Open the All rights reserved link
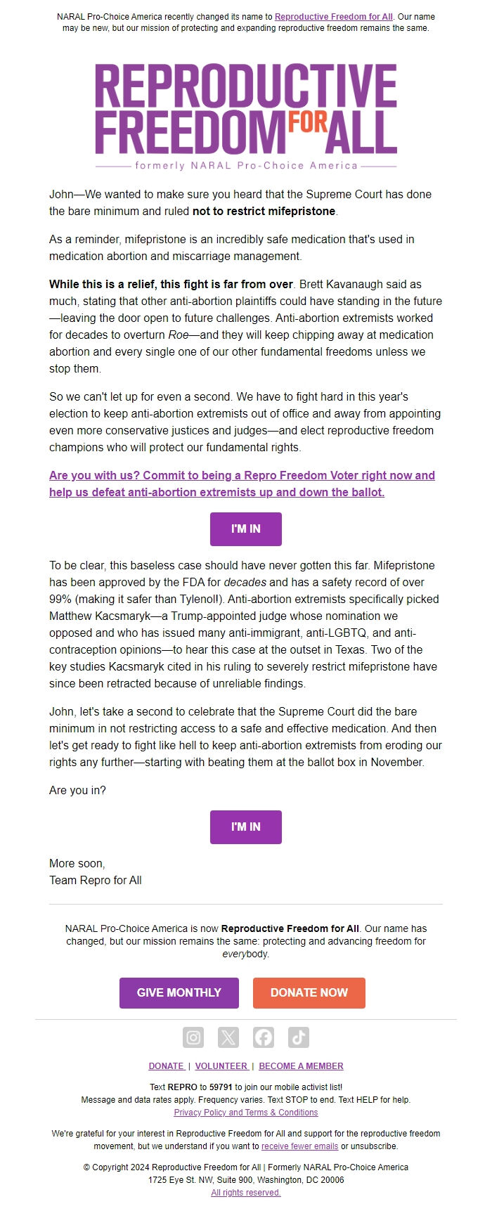 (246, 1192)
